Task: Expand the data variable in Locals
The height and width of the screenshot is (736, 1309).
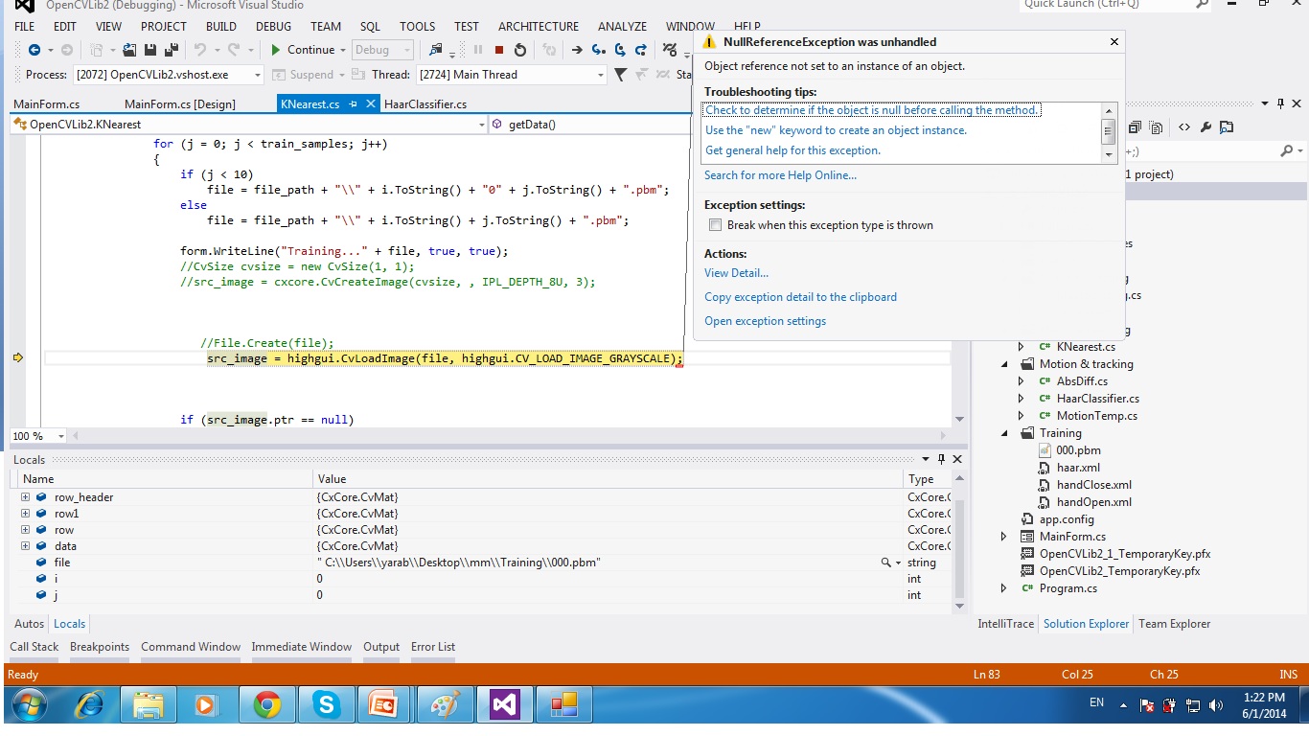Action: click(x=25, y=546)
